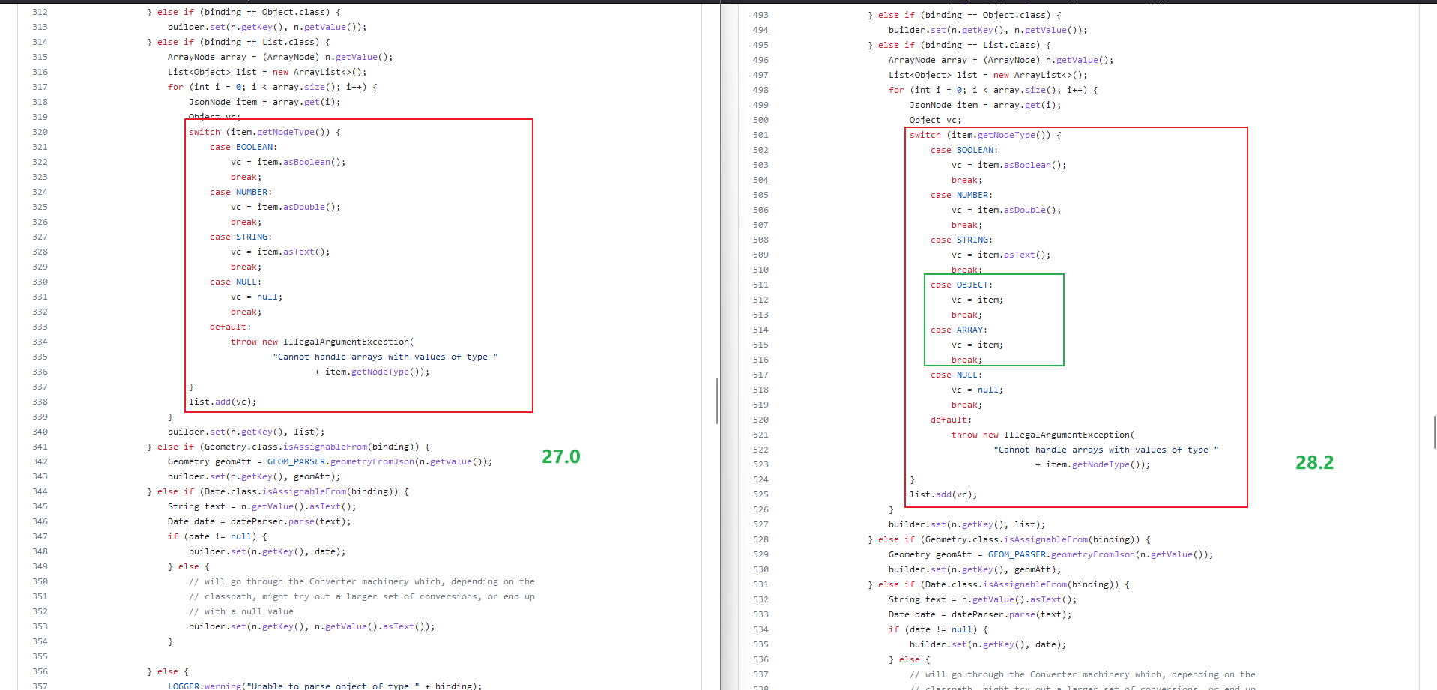Click the isAssignableFrom link on line 341
1437x690 pixels.
[324, 447]
